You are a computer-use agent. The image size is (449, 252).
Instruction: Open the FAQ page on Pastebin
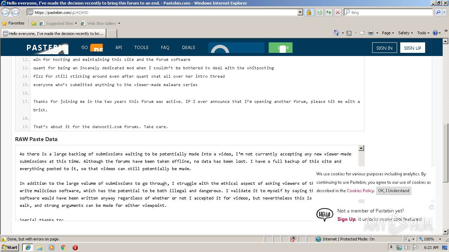pos(165,48)
